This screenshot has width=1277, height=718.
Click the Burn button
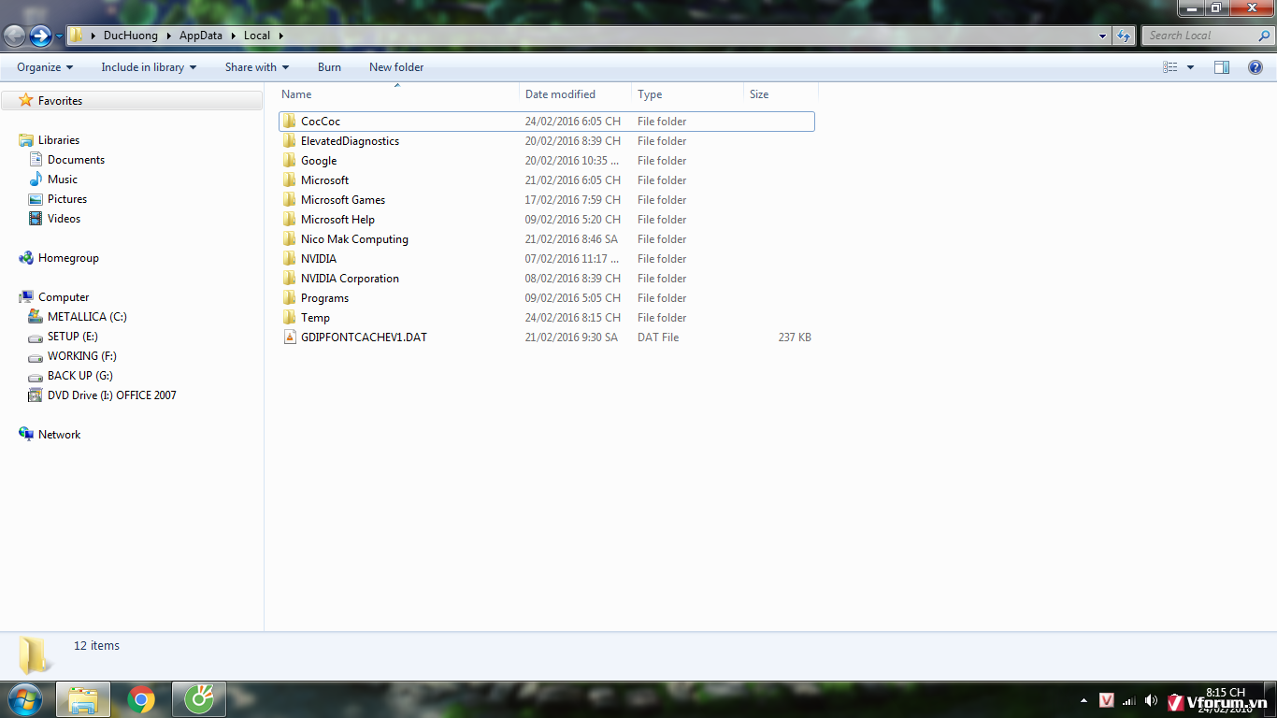(x=329, y=67)
